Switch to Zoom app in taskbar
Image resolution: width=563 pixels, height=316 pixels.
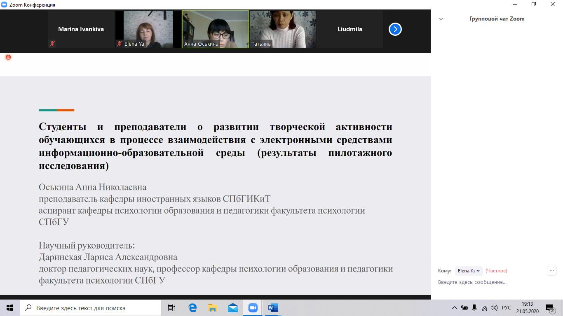[253, 308]
